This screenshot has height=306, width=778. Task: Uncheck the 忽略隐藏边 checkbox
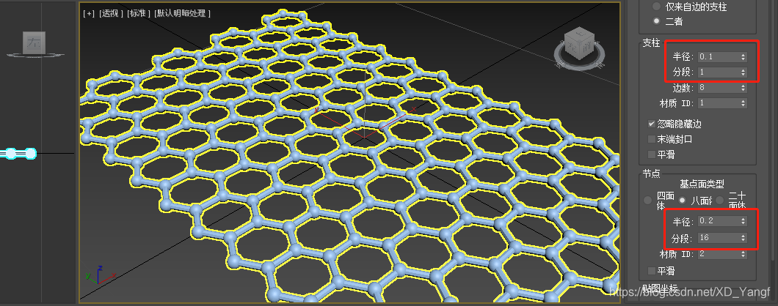point(652,124)
